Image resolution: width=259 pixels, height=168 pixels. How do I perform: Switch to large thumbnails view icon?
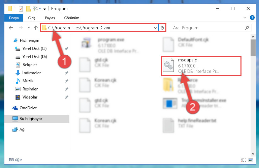click(251, 160)
